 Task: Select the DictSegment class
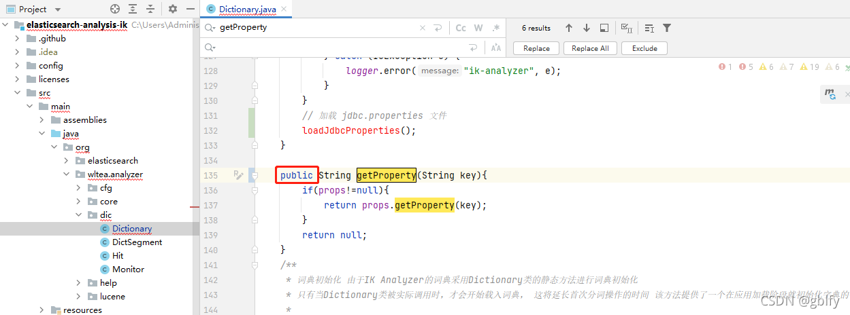pos(137,242)
